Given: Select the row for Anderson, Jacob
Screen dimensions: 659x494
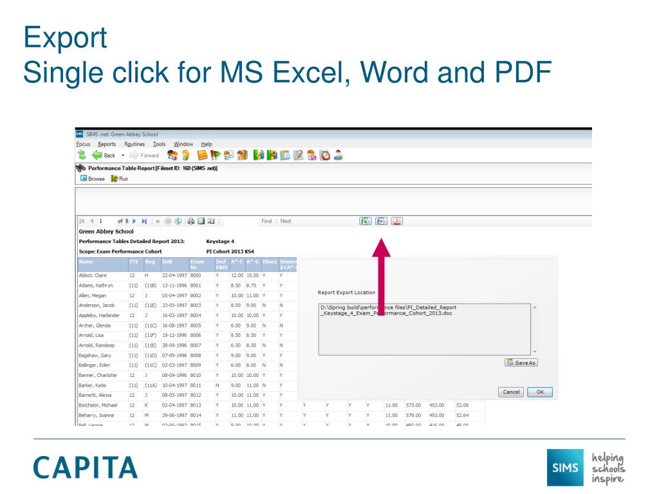Looking at the screenshot, I should pyautogui.click(x=187, y=306).
